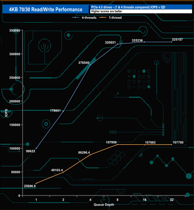The height and width of the screenshot is (210, 194).
Task: Click the 'Queue Depth' axis title
Action: [x=104, y=205]
